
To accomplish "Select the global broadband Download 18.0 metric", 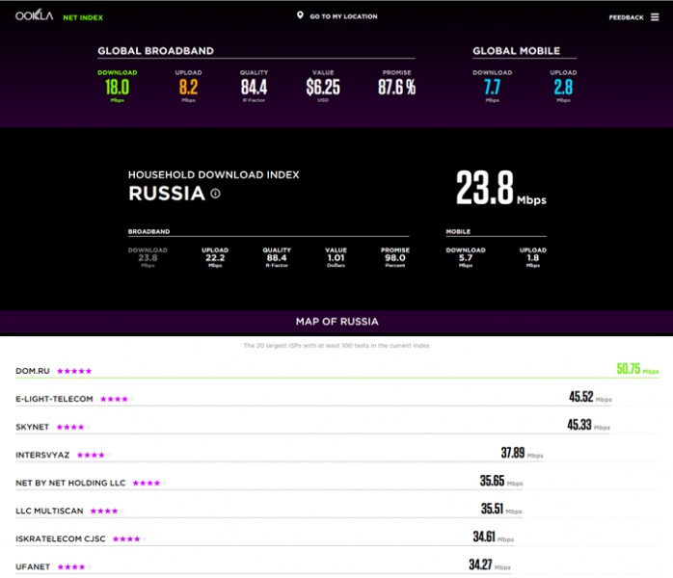I will coord(117,86).
